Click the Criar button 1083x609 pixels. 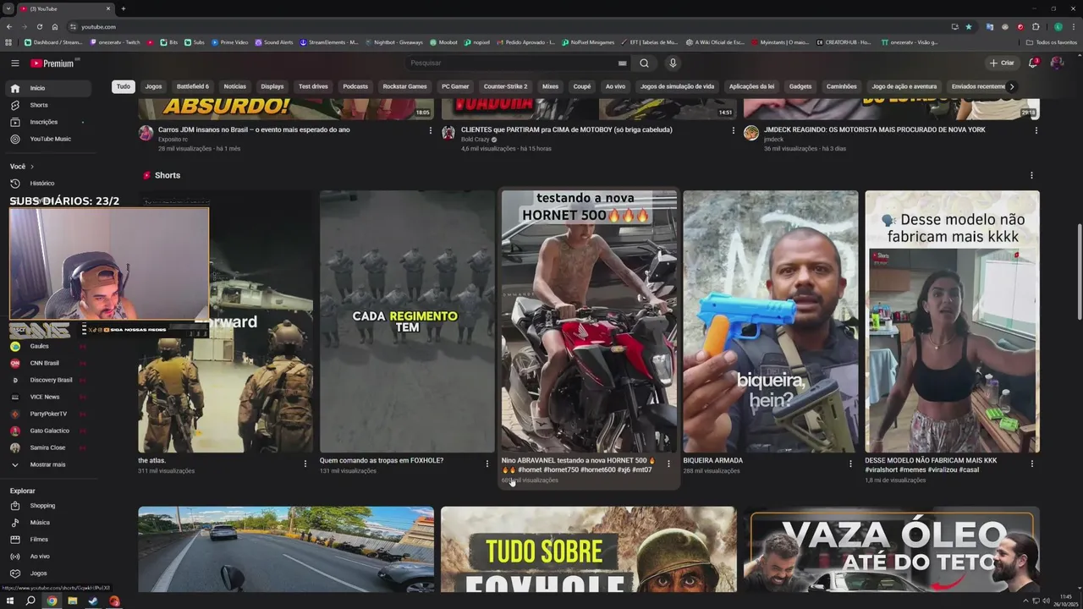tap(1002, 63)
